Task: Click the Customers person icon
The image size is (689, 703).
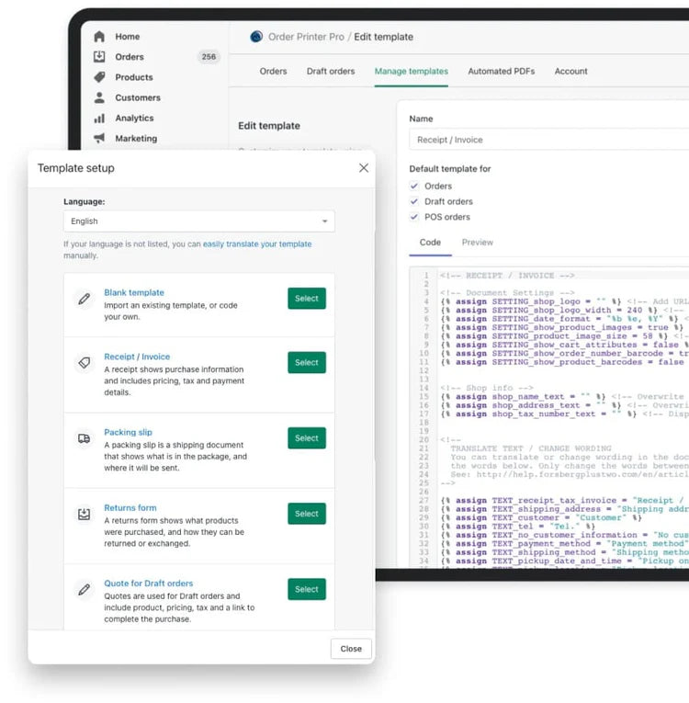Action: tap(99, 97)
